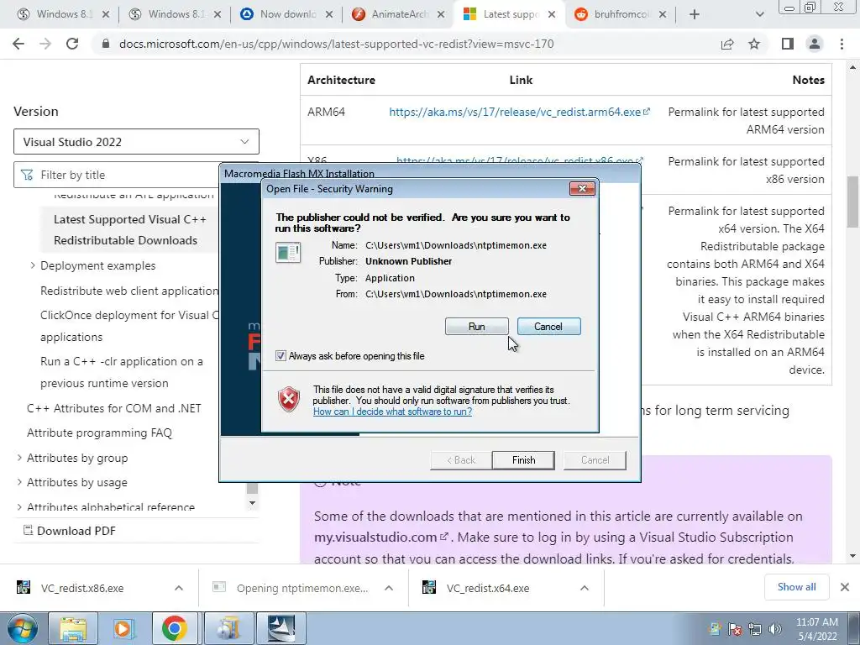Bookmark this page with the star icon
Screen dimensions: 860x645
[x=754, y=44]
